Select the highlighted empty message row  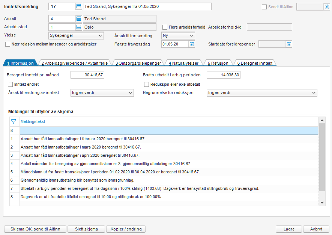[169, 130]
